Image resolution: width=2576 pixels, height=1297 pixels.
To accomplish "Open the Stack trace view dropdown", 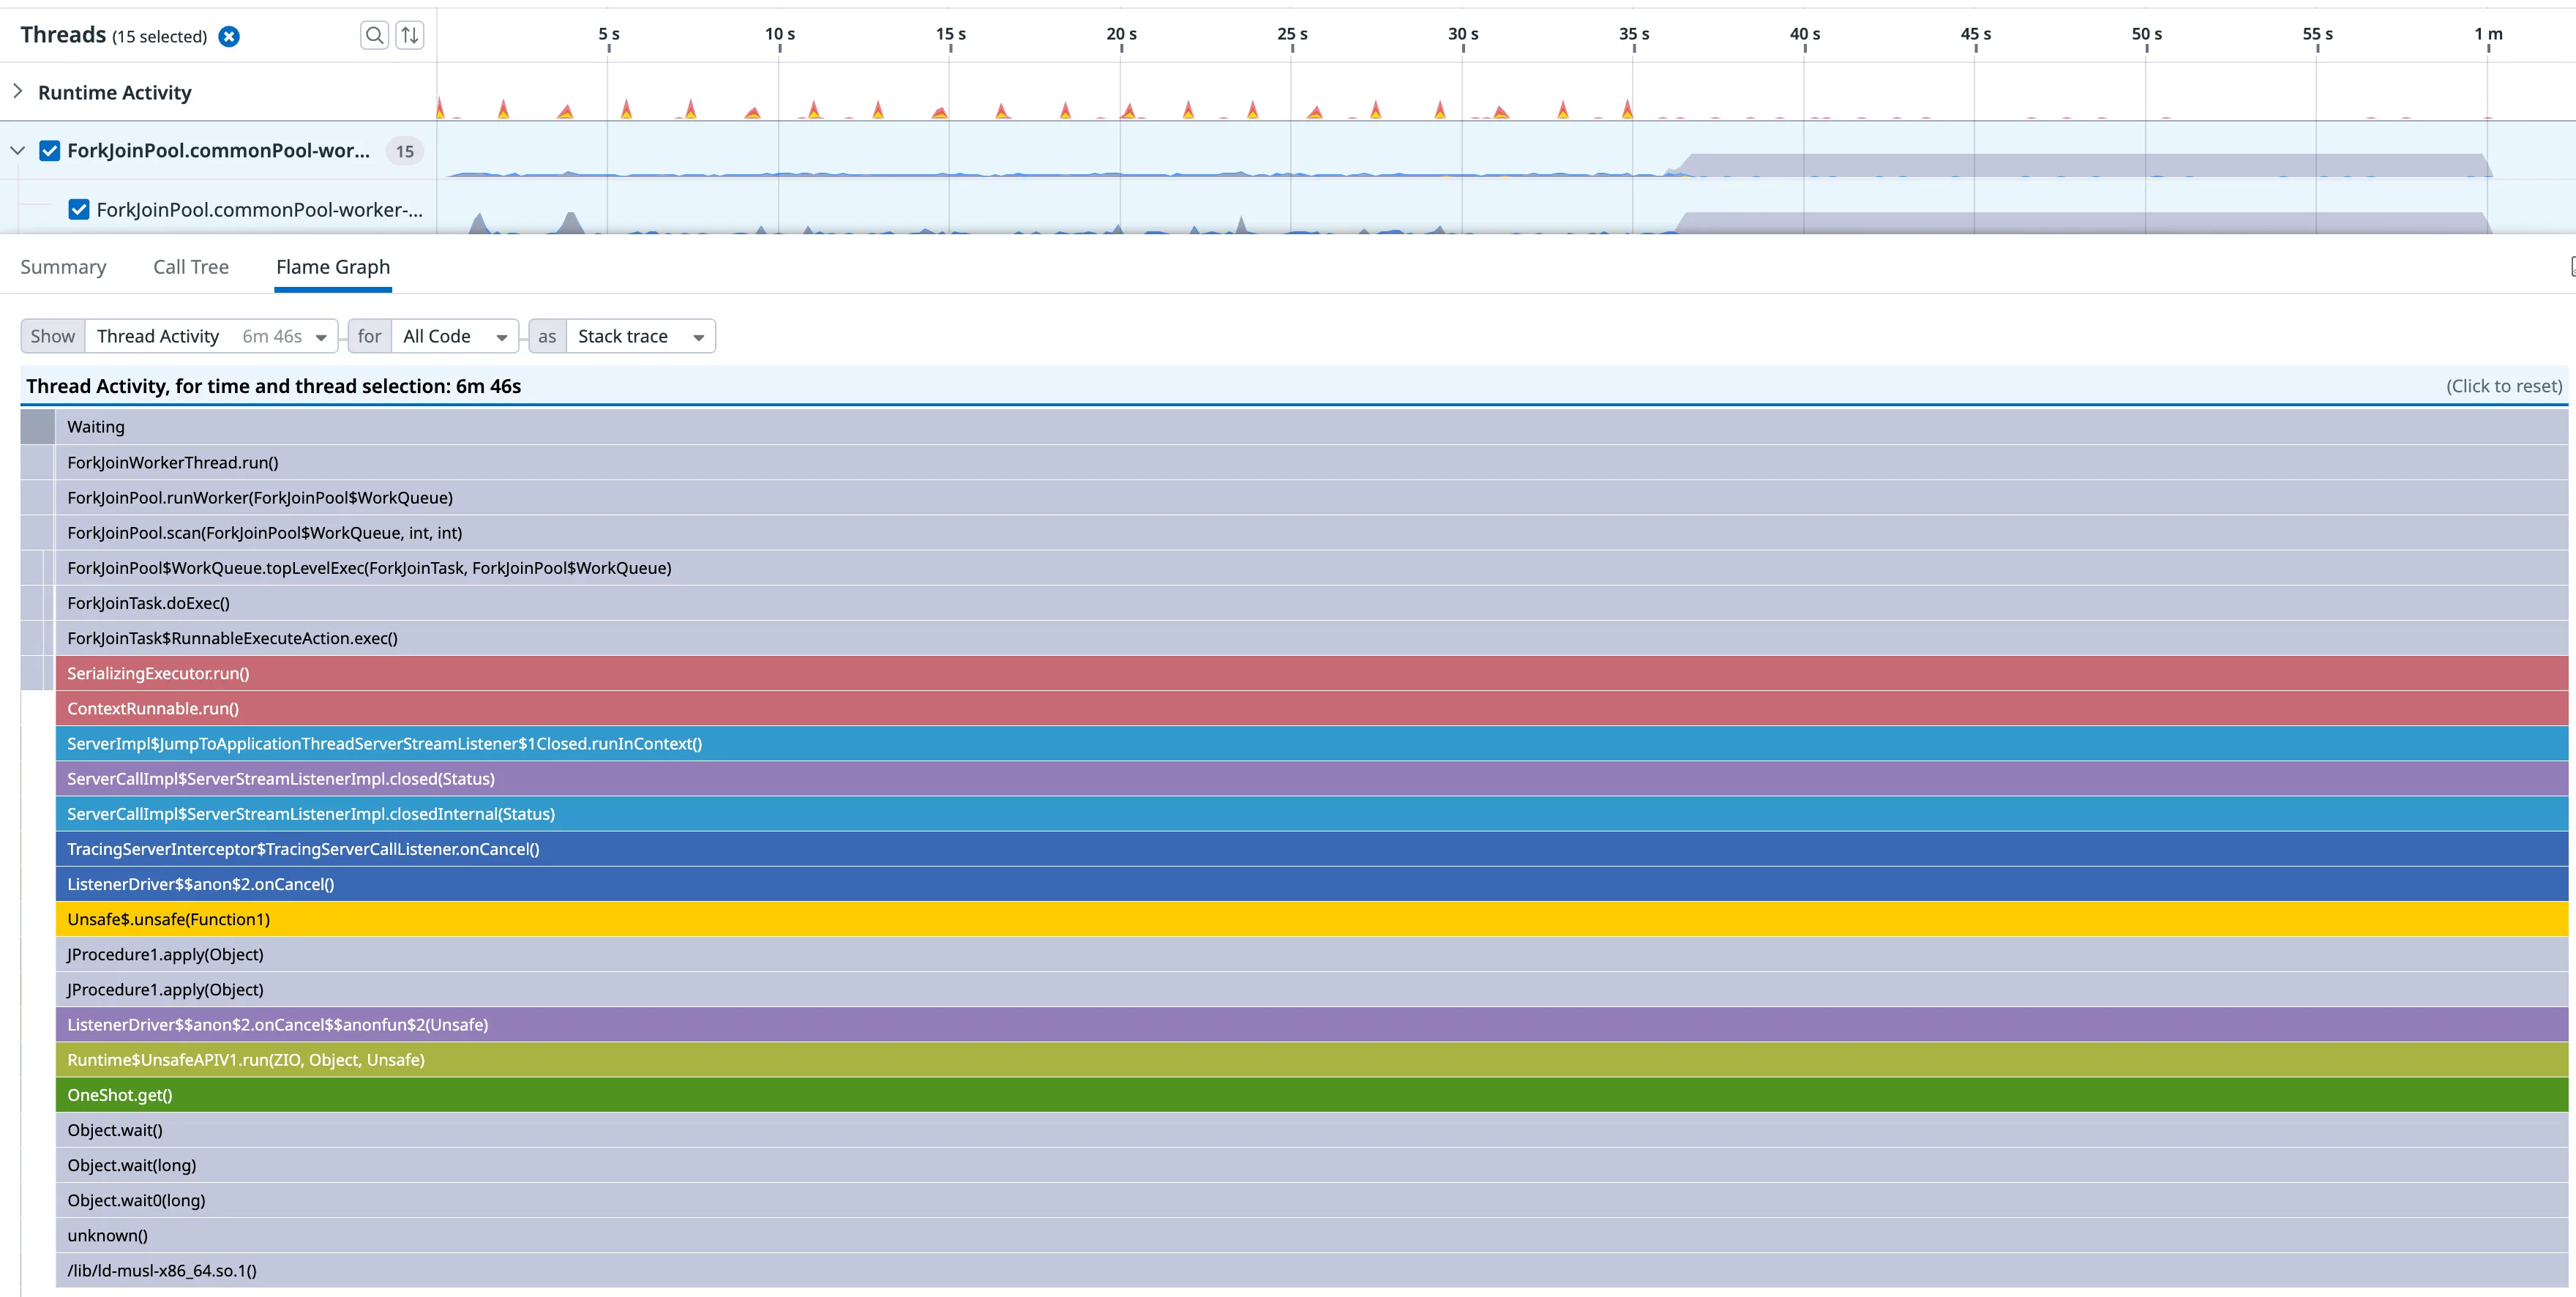I will point(640,336).
